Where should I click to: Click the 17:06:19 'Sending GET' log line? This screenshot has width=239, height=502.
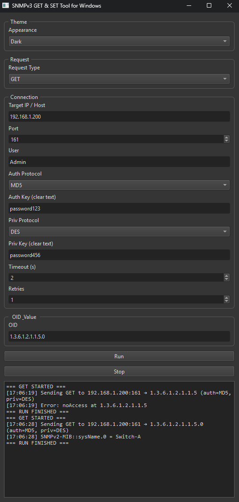point(119,396)
